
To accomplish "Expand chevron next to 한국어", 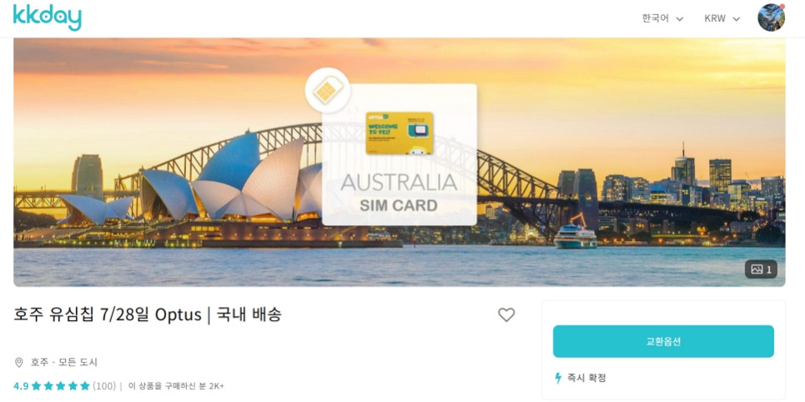I will coord(679,19).
